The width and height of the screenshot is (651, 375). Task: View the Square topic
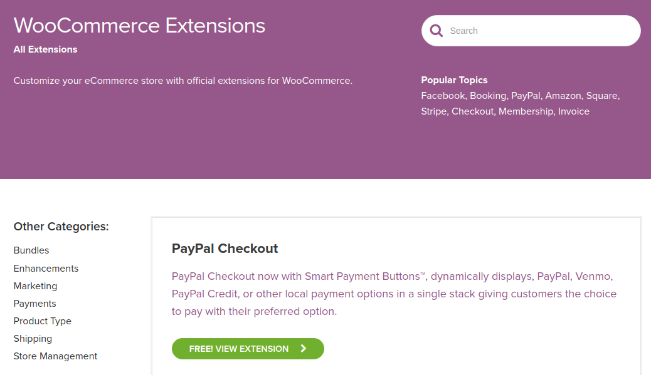pos(601,96)
